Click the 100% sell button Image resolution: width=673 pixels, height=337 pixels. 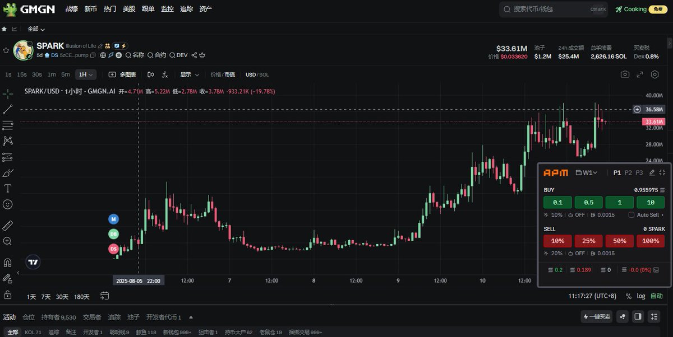click(651, 241)
